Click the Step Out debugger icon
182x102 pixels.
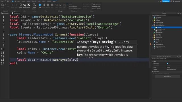[64, 5]
